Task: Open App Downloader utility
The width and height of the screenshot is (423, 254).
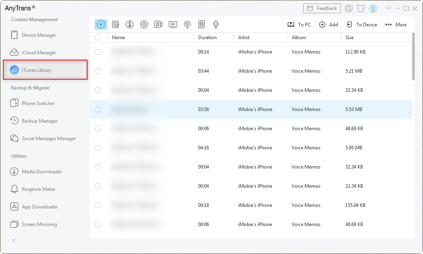Action: (34, 207)
